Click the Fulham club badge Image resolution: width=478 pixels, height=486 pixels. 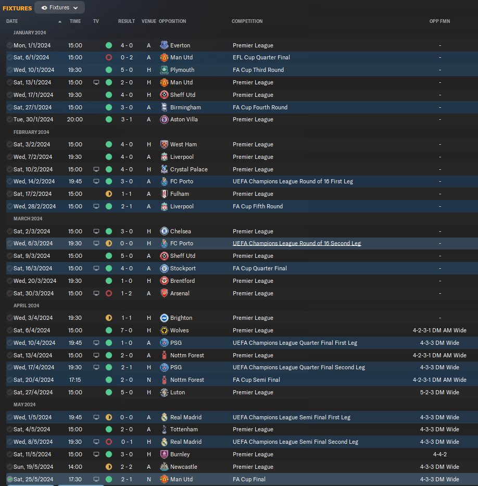[x=164, y=194]
